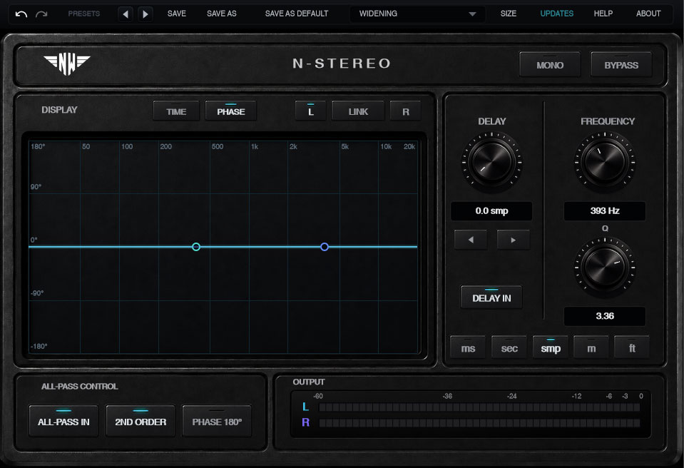Click the undo arrow icon
684x468 pixels.
click(x=21, y=14)
